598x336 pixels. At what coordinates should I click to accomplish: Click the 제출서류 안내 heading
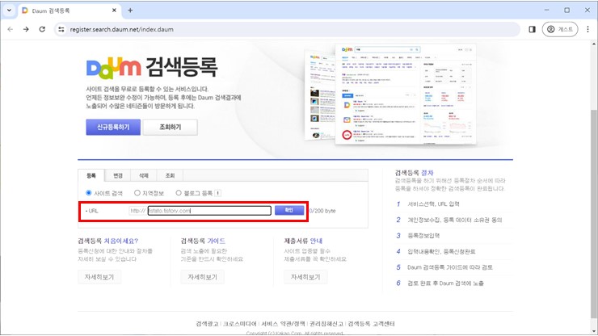[x=303, y=241]
